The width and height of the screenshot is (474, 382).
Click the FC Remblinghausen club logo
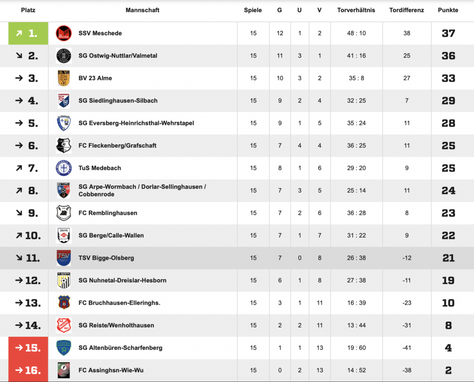coord(63,213)
